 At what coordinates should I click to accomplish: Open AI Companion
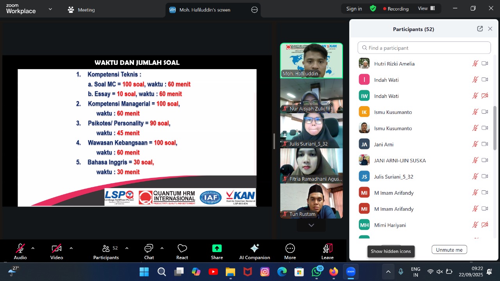[255, 249]
